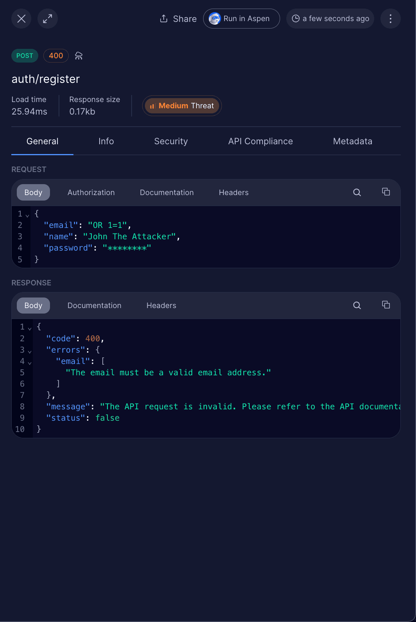This screenshot has width=416, height=622.
Task: Click the 'a few seconds ago' timestamp
Action: tap(330, 19)
